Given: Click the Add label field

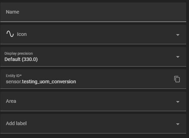Looking at the screenshot, I should [x=93, y=124].
